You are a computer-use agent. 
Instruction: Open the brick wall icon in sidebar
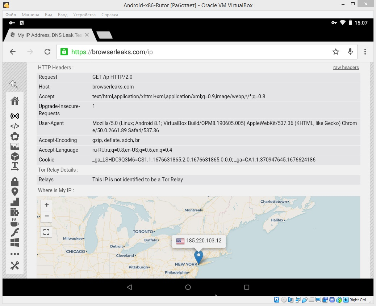(x=14, y=212)
